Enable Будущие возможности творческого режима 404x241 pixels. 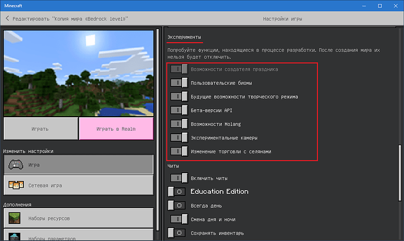pyautogui.click(x=179, y=96)
